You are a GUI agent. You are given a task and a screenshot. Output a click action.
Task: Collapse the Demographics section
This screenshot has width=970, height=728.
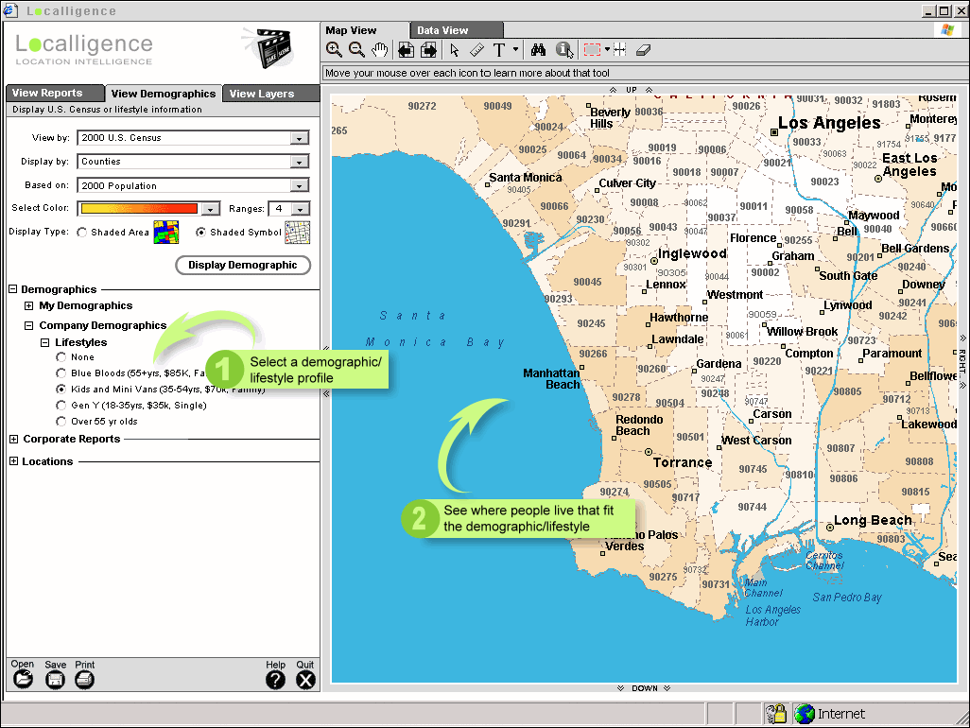pos(13,289)
